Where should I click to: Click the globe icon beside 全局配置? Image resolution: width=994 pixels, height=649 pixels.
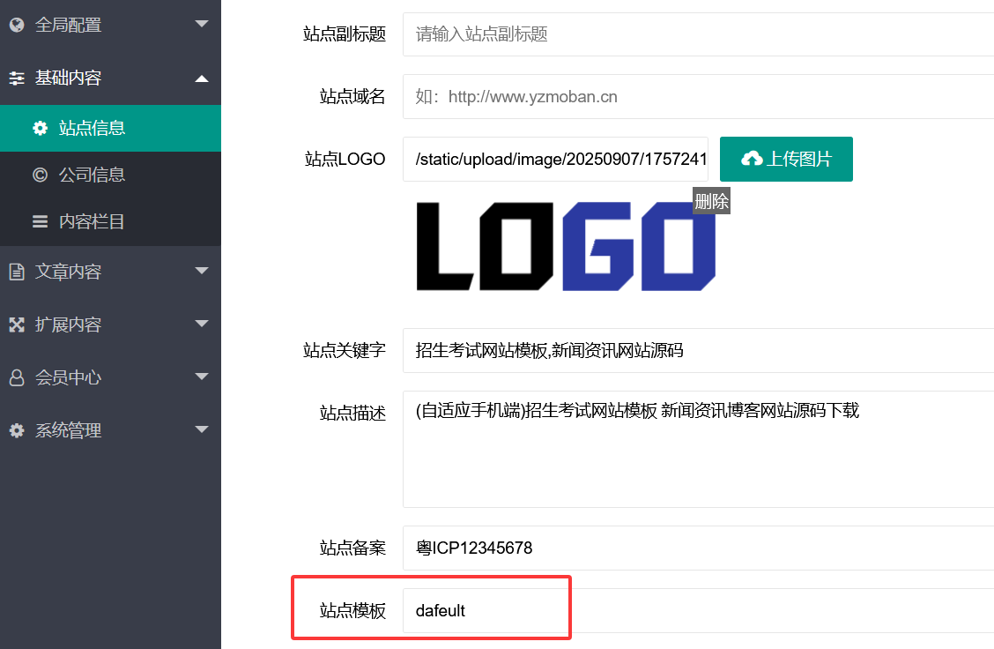17,26
